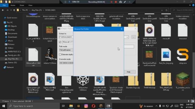Stop the screen recording

coord(116,2)
